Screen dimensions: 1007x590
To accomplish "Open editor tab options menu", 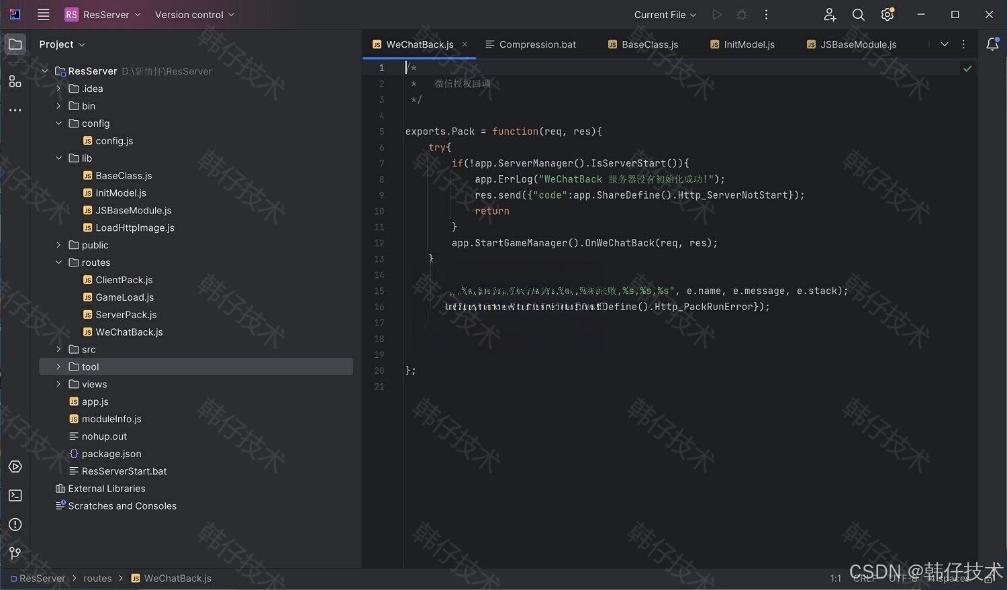I will tap(963, 44).
